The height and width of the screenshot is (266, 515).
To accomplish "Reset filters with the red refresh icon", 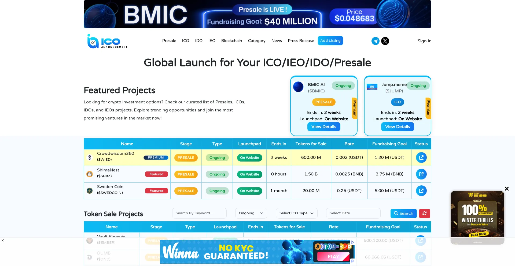I will pos(424,213).
